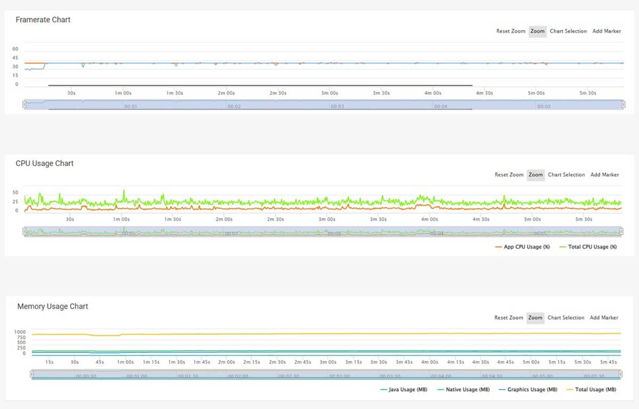
Task: Click 1000 label on Memory y-axis
Action: [20, 332]
